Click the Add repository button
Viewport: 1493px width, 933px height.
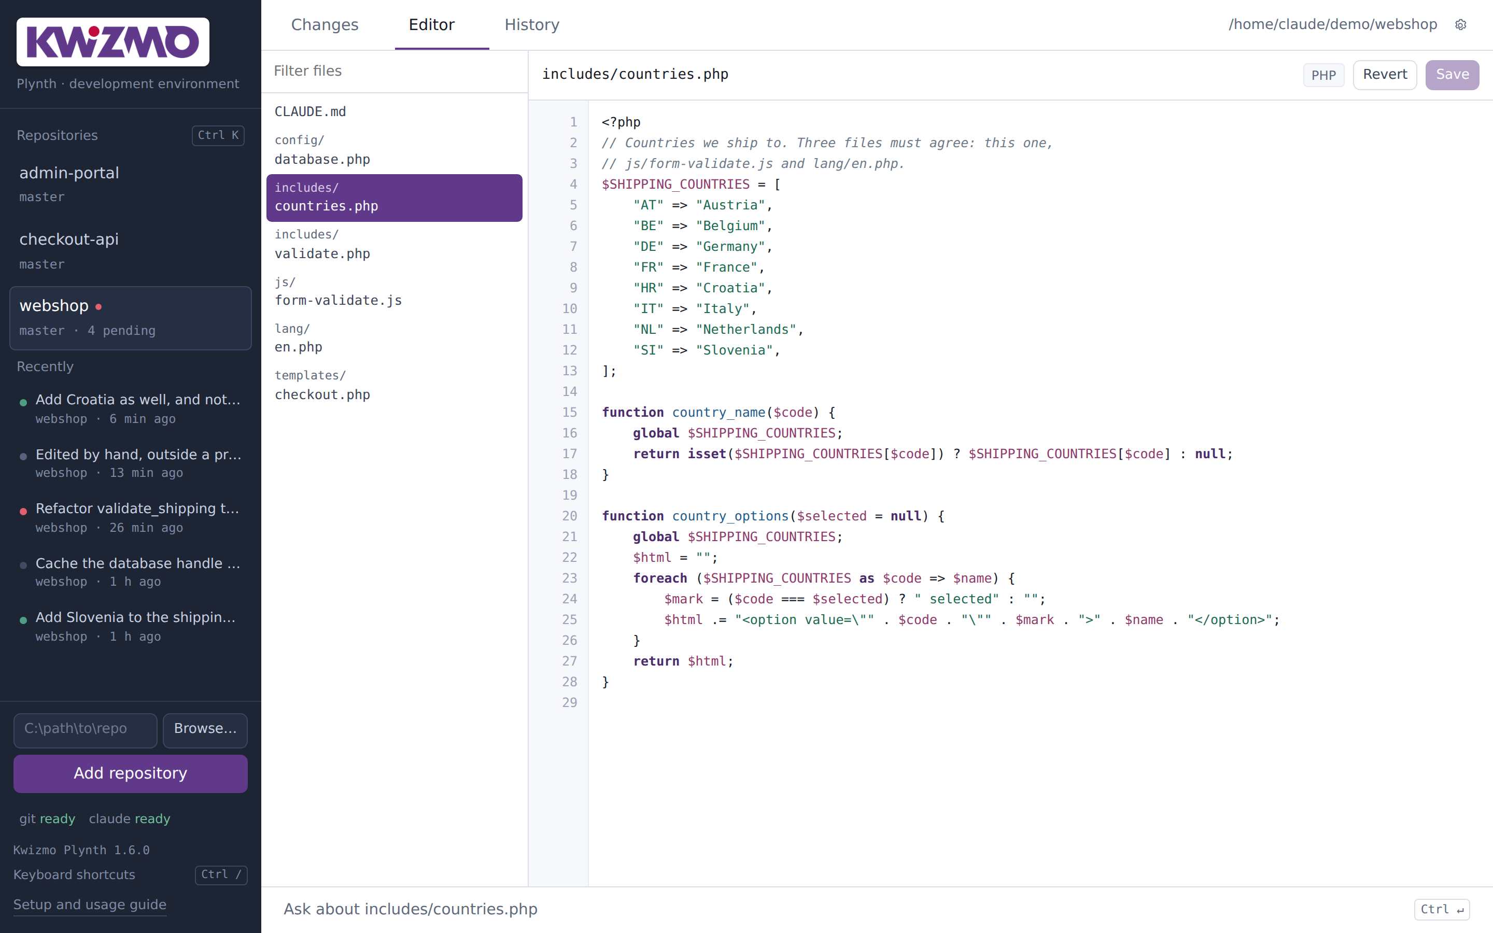click(130, 773)
